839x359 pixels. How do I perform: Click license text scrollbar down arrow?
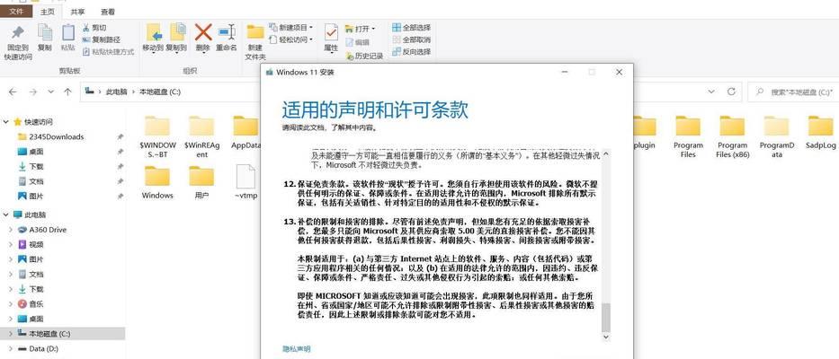coord(606,337)
